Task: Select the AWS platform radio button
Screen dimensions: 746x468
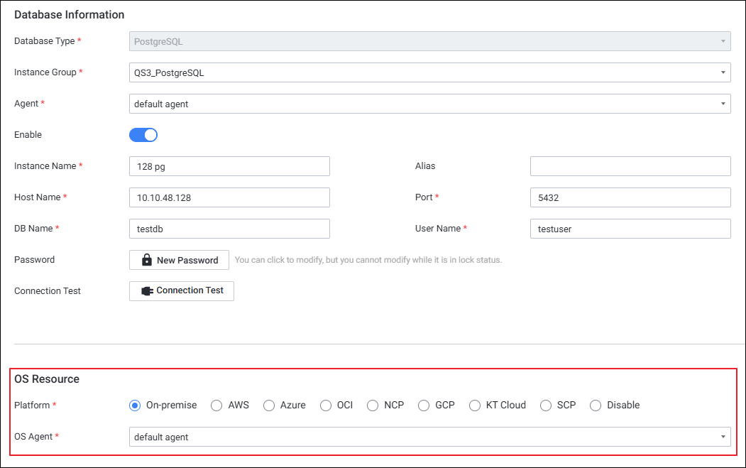Action: (217, 406)
